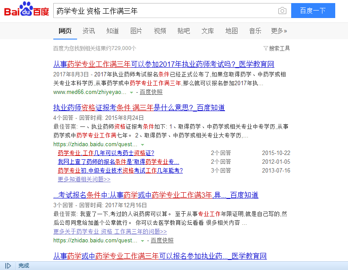
Task: Expand the 更多» menu
Action: 279,31
